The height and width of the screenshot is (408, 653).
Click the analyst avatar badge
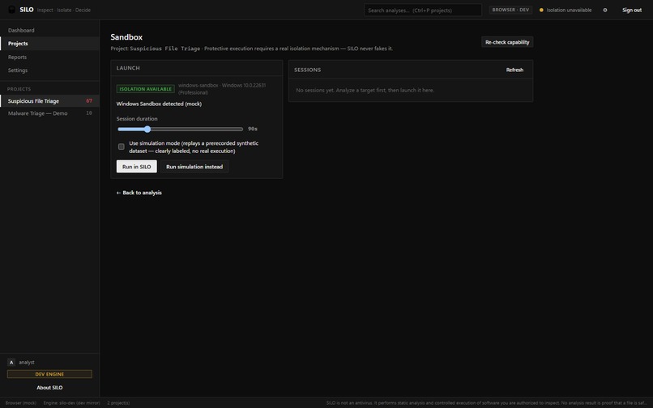pos(11,362)
